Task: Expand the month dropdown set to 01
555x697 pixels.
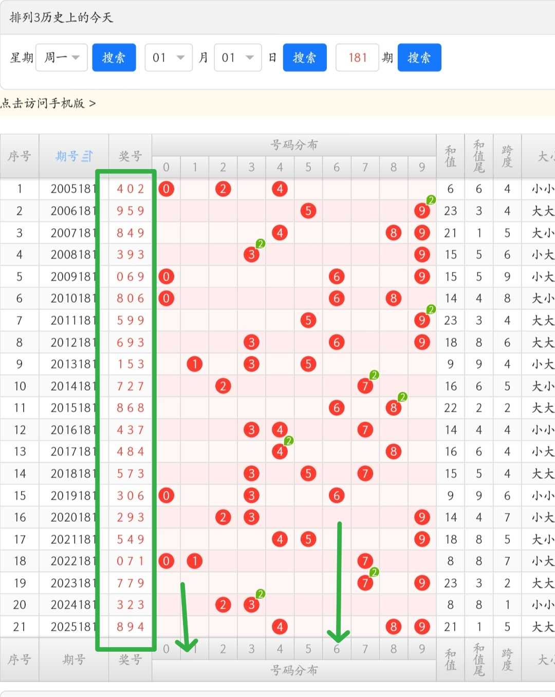Action: [x=169, y=58]
